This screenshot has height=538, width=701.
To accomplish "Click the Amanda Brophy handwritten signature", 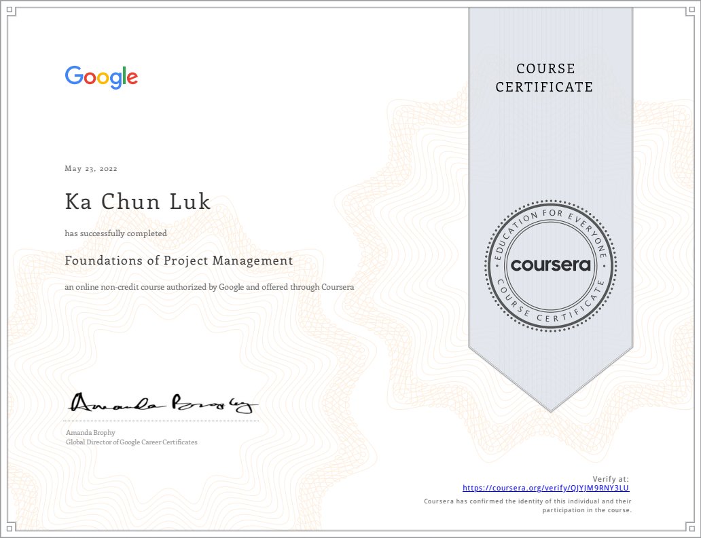I will pyautogui.click(x=163, y=403).
